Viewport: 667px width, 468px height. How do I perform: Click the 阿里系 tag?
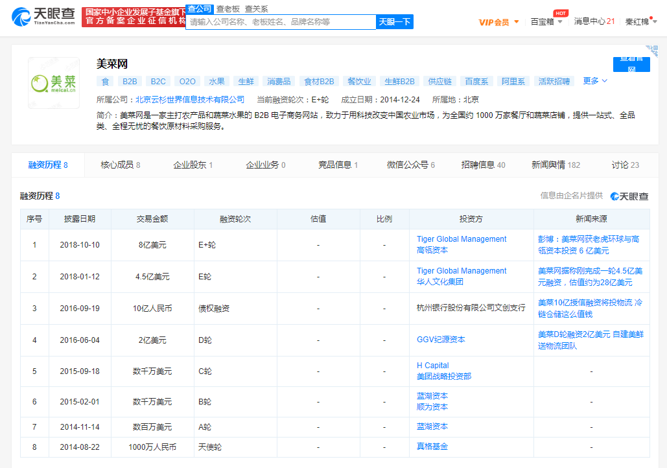[513, 81]
